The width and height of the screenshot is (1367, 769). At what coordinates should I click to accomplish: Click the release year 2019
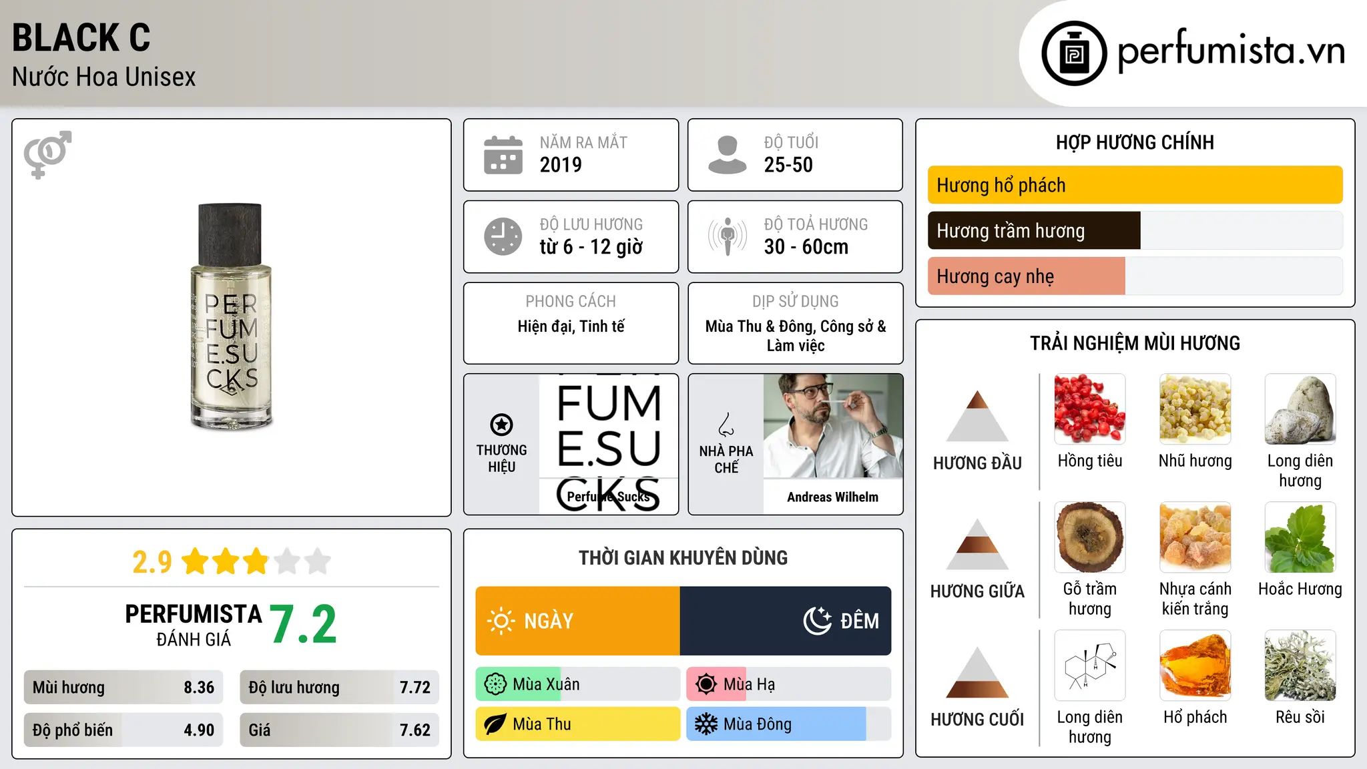[x=561, y=165]
